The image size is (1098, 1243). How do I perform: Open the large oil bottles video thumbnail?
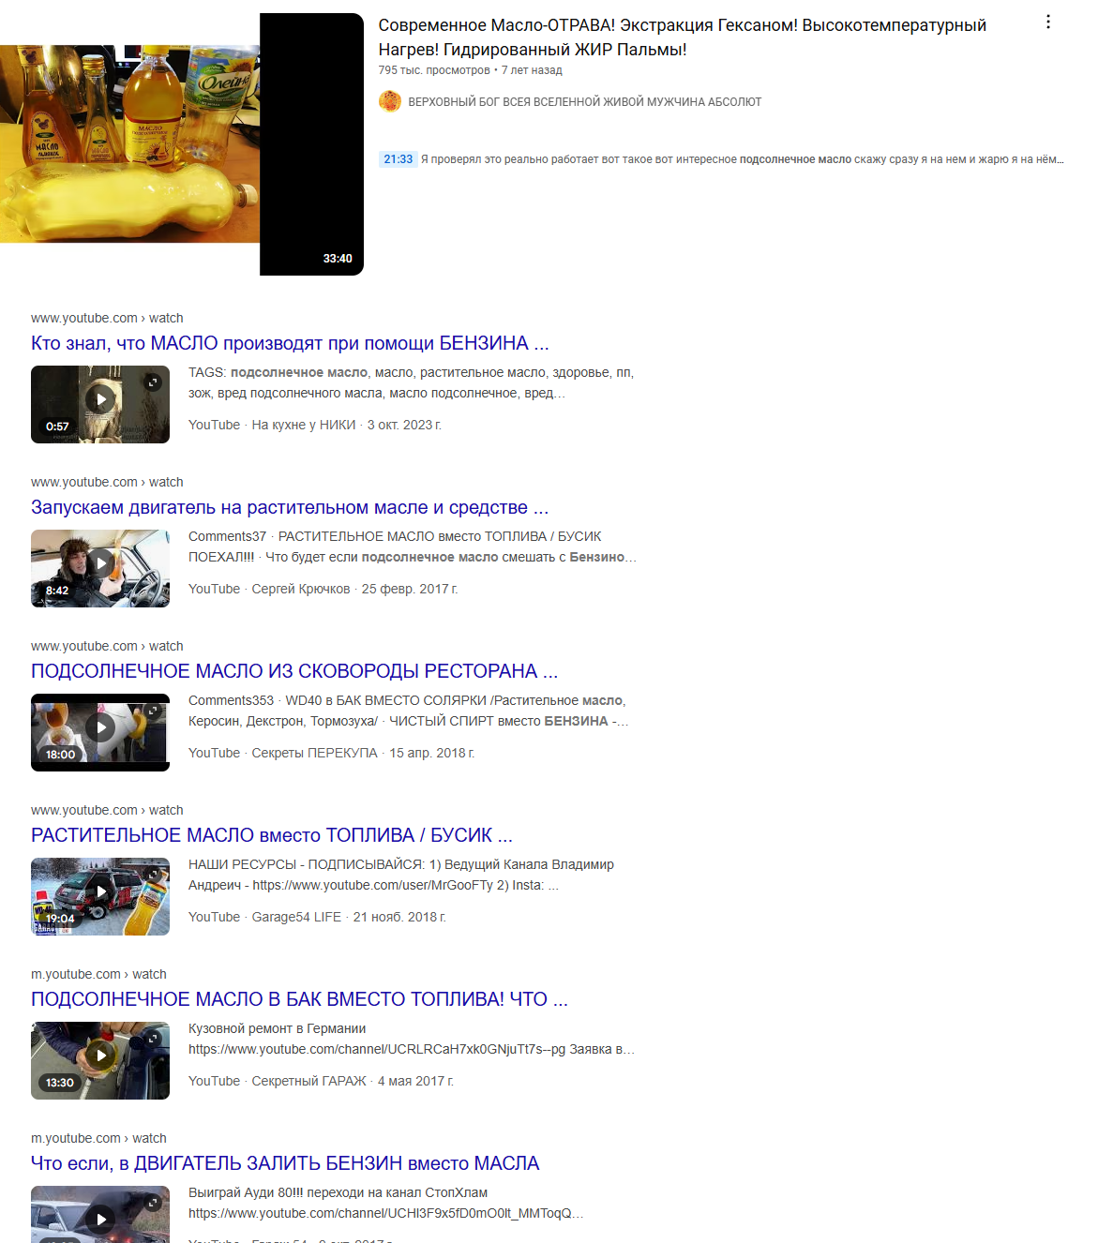182,144
